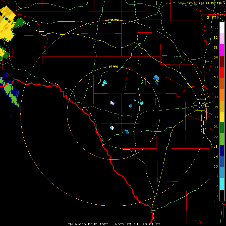Click the light green legend swatch
Viewport: 226px width, 226px height.
click(x=222, y=139)
